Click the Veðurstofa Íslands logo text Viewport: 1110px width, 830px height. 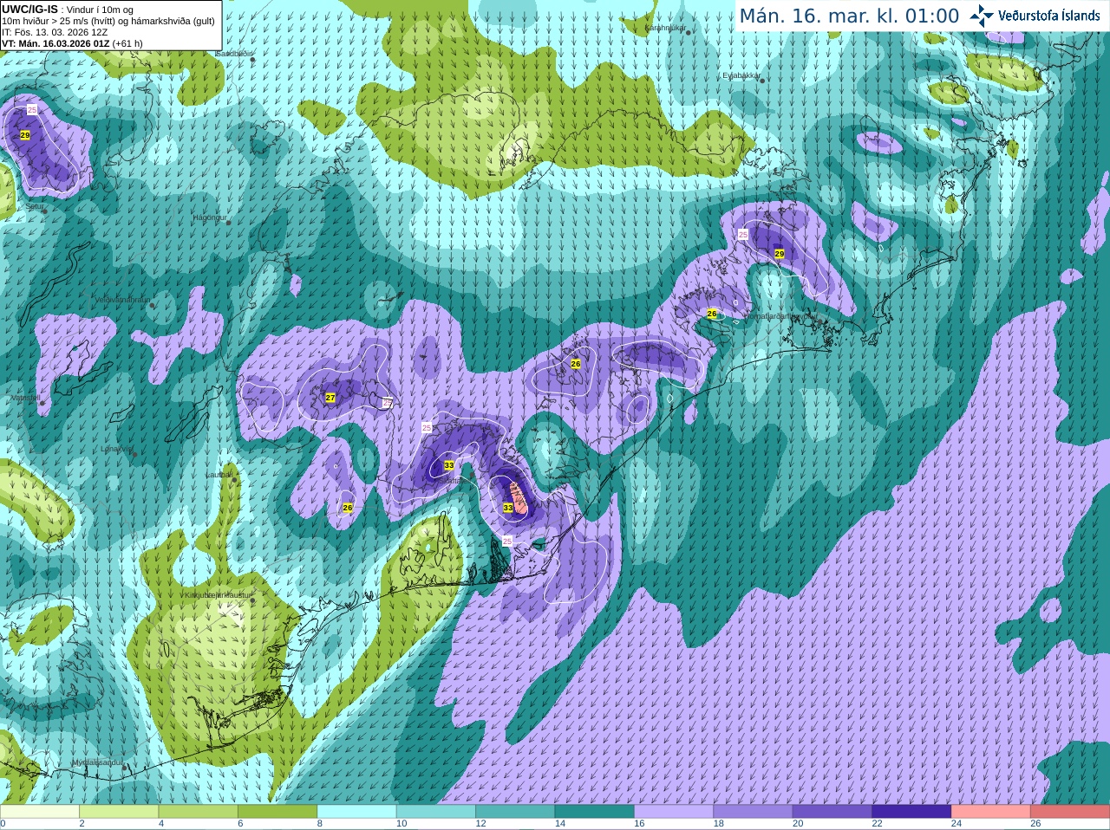tap(1049, 16)
